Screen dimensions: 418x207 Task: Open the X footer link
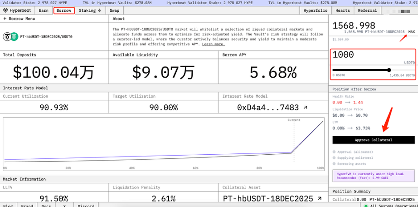pyautogui.click(x=64, y=205)
